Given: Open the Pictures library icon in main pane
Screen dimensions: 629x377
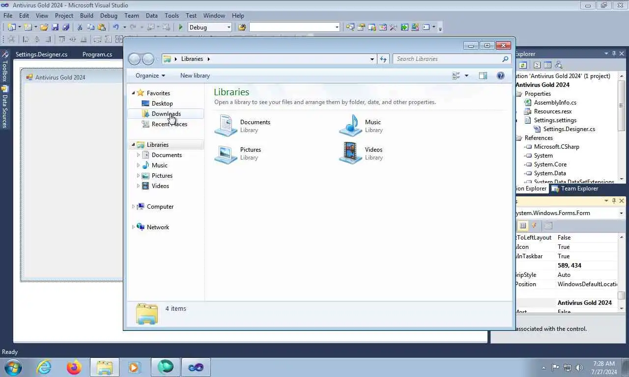Looking at the screenshot, I should (x=226, y=153).
